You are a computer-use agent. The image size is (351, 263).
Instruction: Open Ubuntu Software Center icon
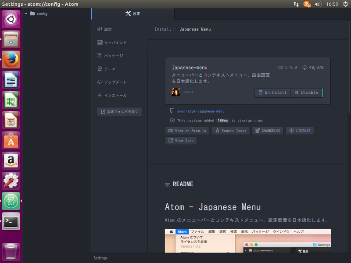pos(11,140)
